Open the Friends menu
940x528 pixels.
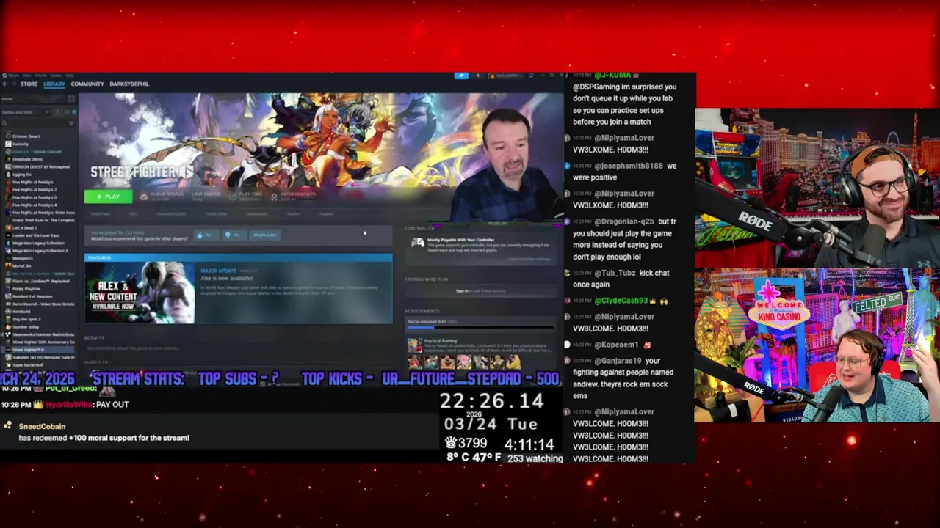[x=40, y=76]
